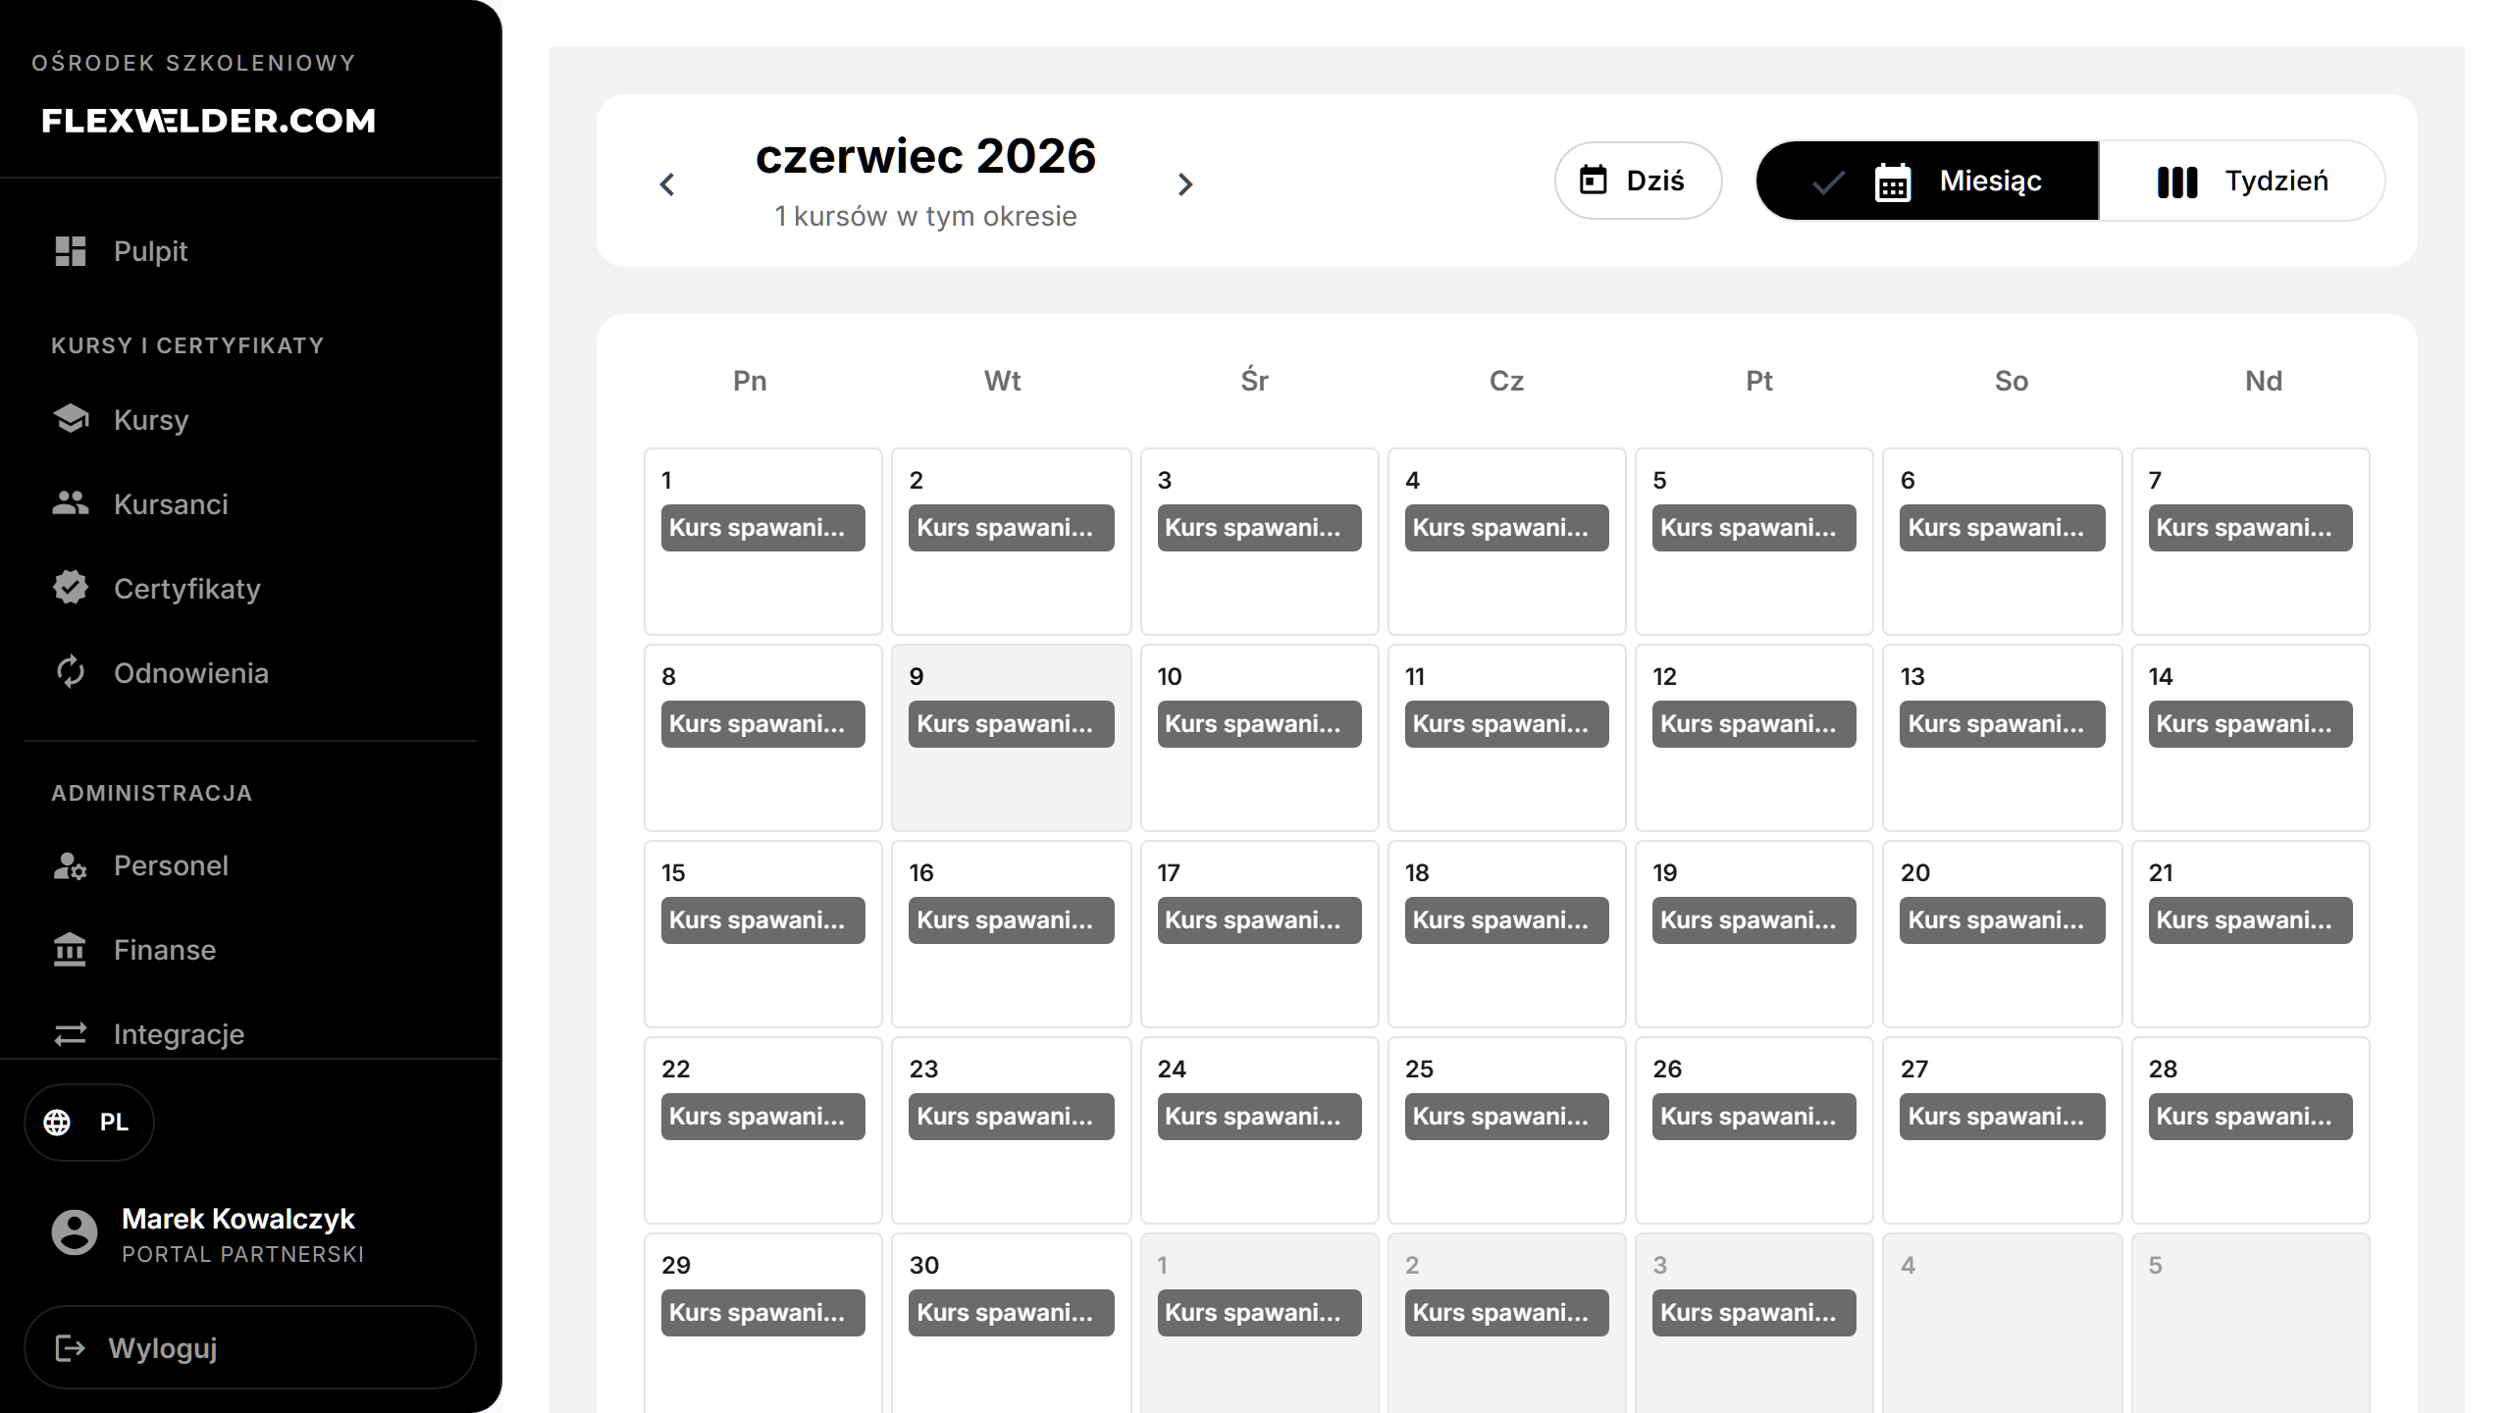Viewport: 2512px width, 1413px height.
Task: Select the June 17 day cell
Action: (x=1259, y=934)
